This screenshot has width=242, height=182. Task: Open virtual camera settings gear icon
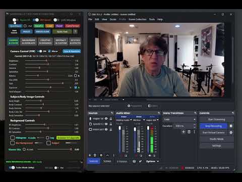coord(231,132)
